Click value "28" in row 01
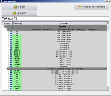Screen dimensions: 111x96 coord(17,33)
